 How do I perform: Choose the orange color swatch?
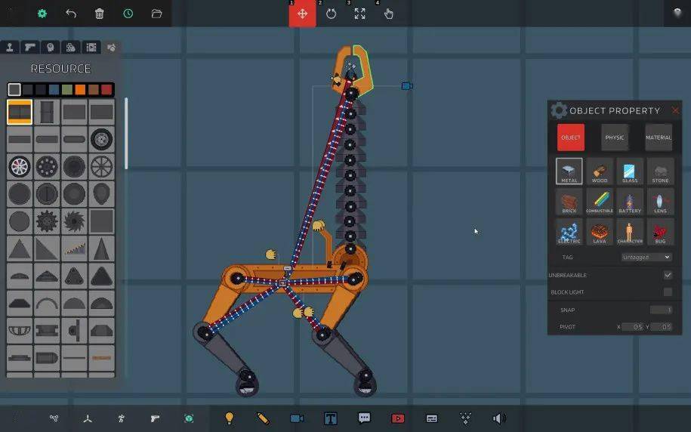tap(80, 90)
